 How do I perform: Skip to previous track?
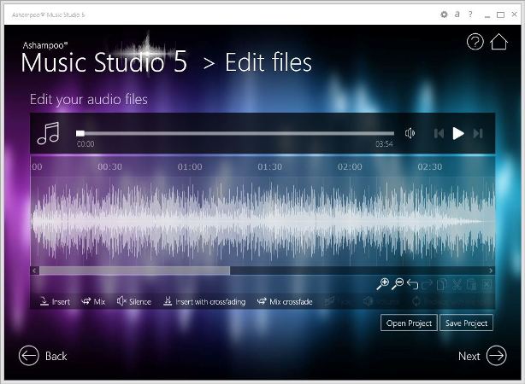pyautogui.click(x=439, y=134)
